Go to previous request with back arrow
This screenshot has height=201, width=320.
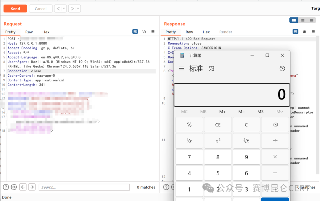click(58, 9)
